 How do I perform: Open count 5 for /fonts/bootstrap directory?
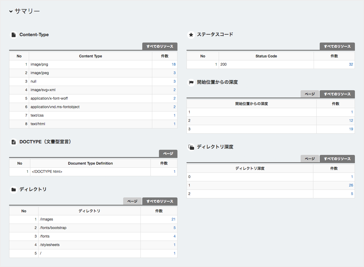point(174,228)
